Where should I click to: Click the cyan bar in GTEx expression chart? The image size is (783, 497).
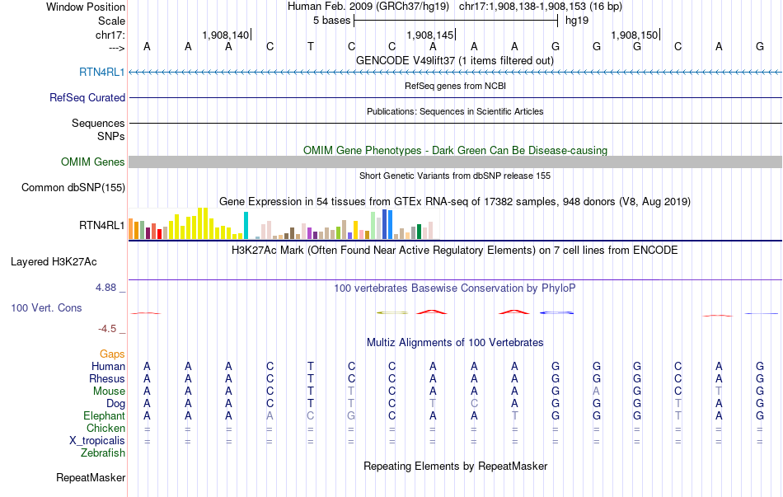pyautogui.click(x=246, y=226)
